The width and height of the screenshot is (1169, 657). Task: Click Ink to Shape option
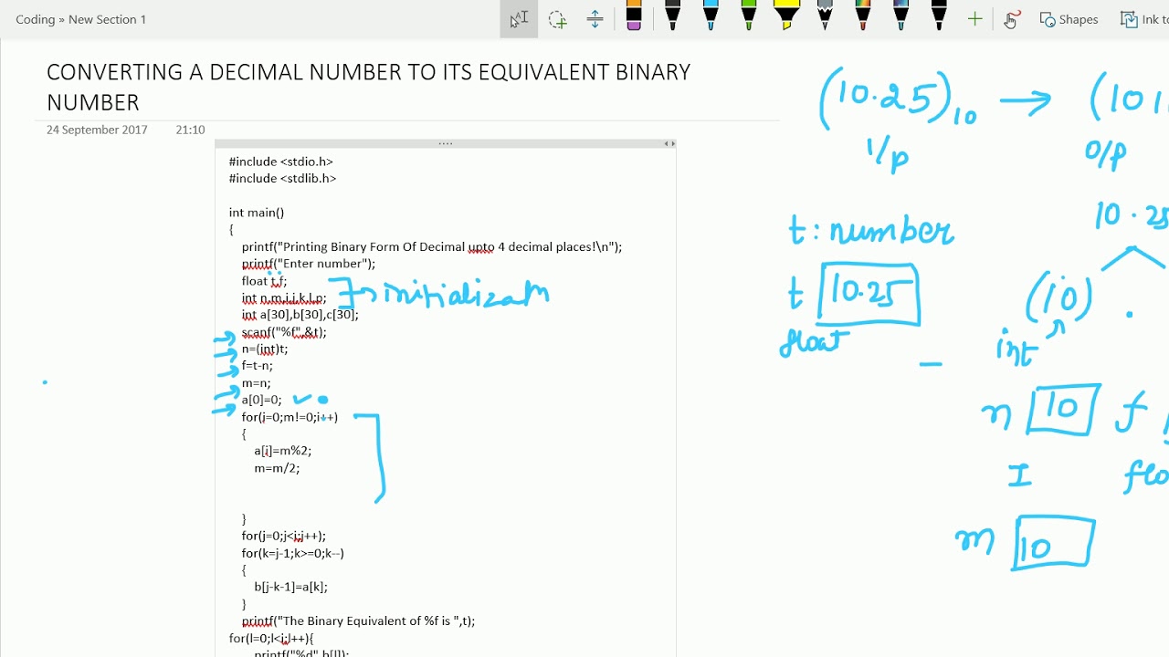1143,19
